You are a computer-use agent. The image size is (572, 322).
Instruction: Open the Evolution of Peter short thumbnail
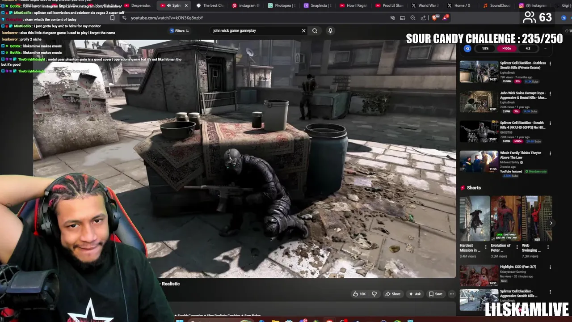pos(505,219)
